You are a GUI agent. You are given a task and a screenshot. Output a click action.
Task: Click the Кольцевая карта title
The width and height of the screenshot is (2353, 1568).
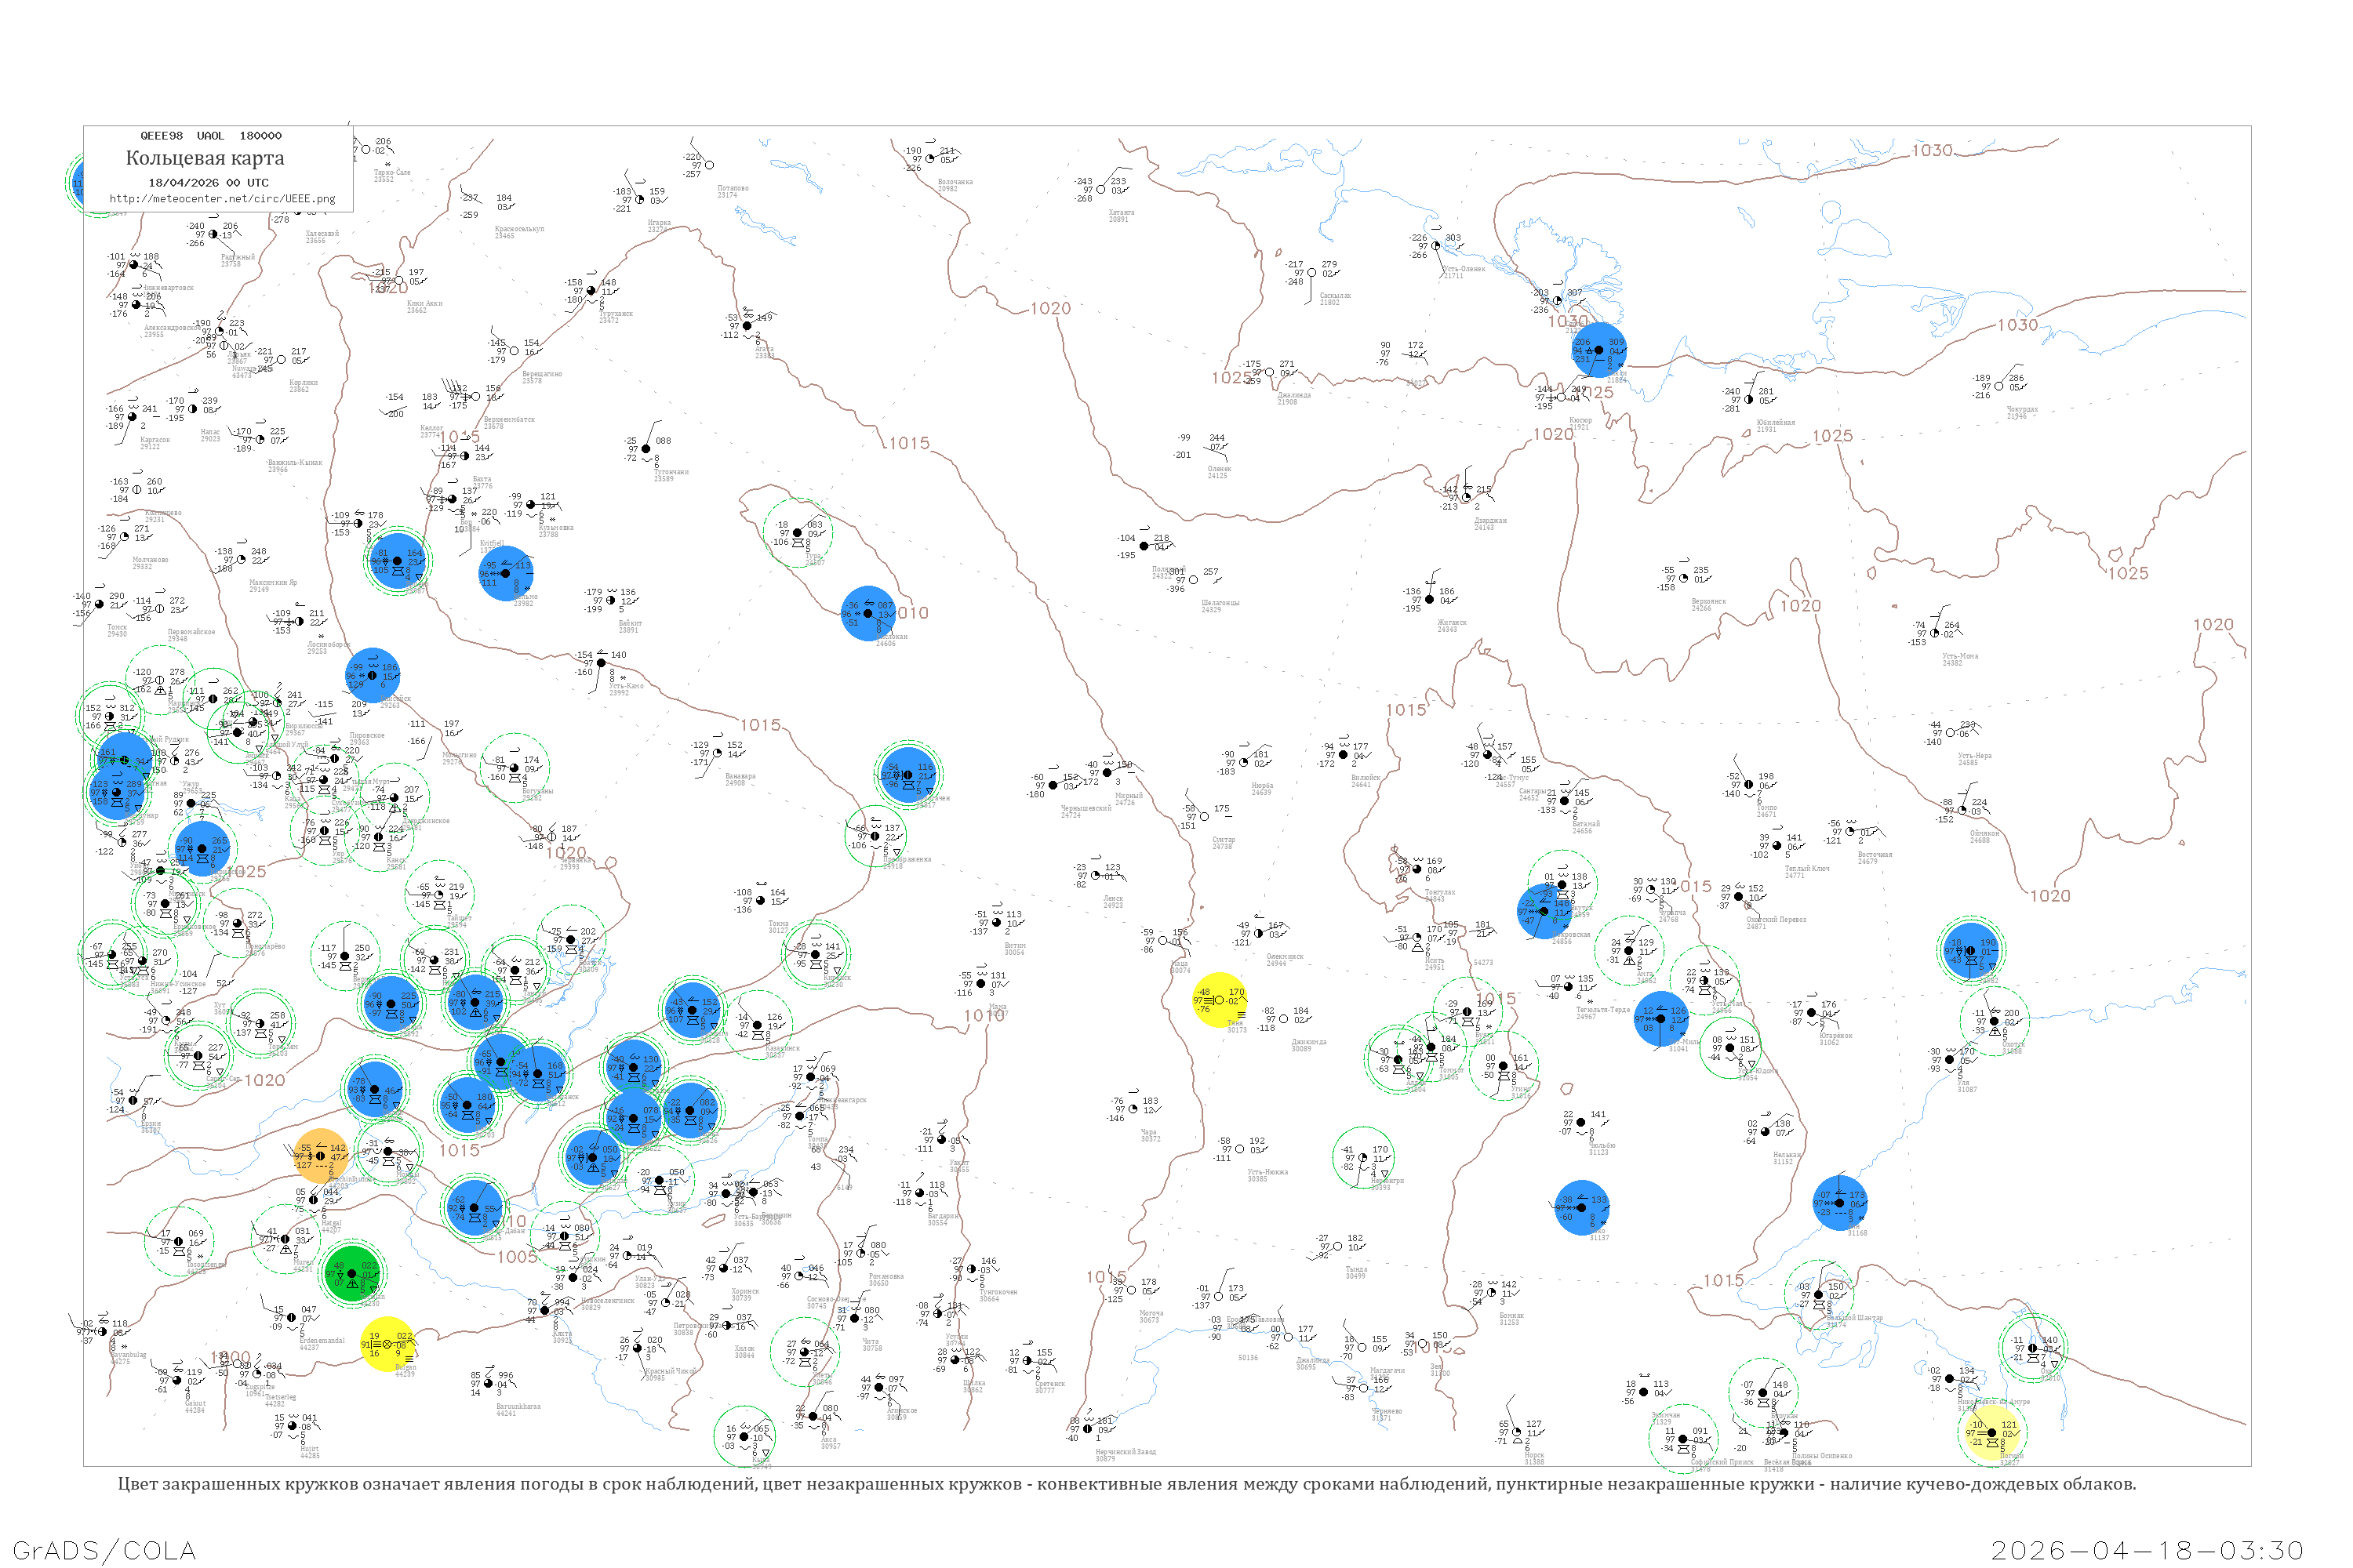205,158
